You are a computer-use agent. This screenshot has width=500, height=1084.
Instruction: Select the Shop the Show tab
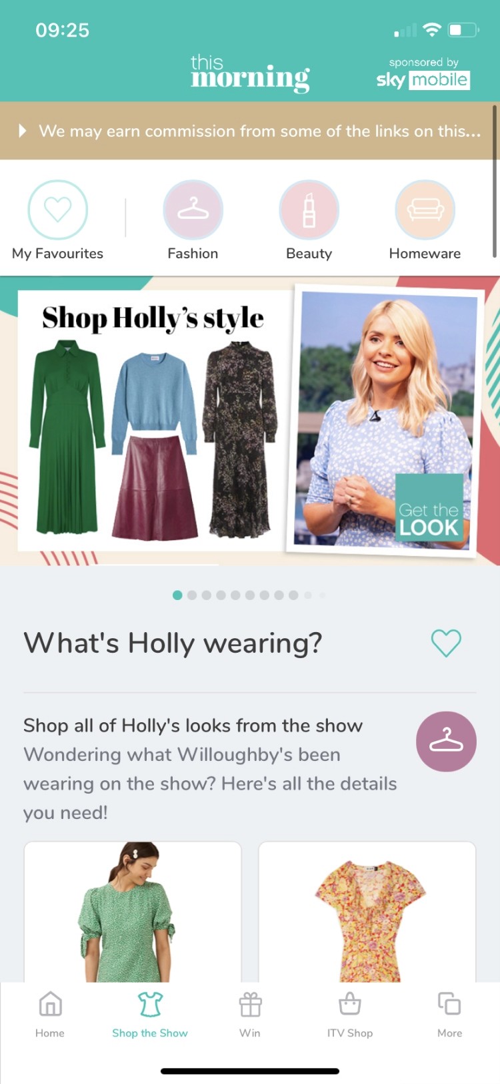pos(150,1014)
